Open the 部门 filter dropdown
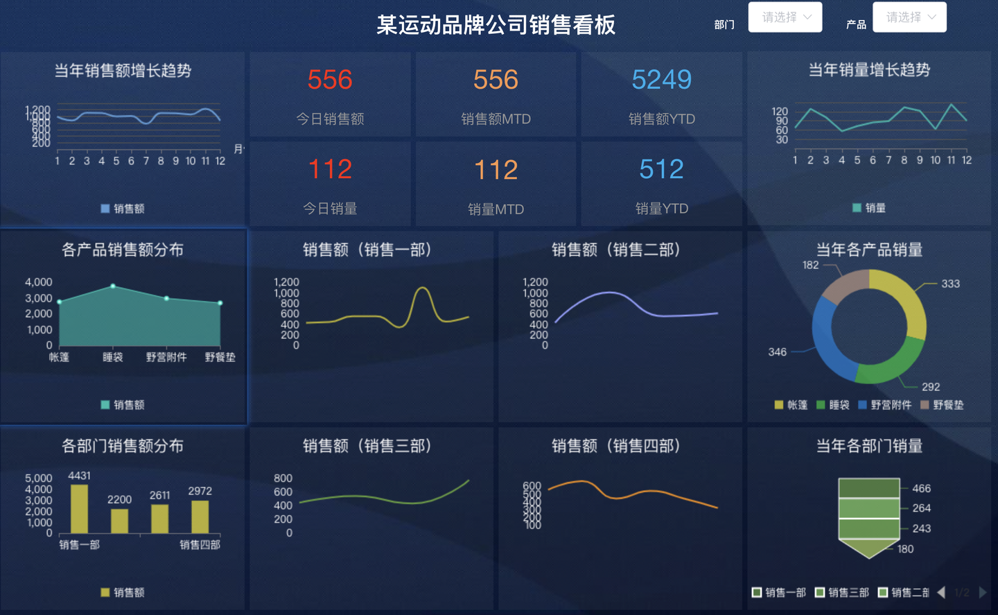The image size is (998, 615). coord(785,17)
